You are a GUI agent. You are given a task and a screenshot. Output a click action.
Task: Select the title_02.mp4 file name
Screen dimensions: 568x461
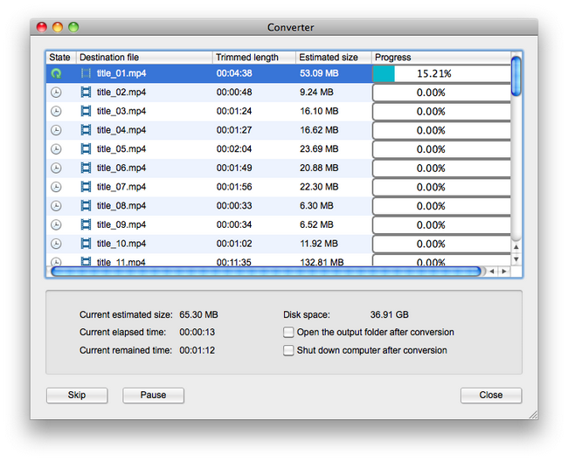[121, 93]
